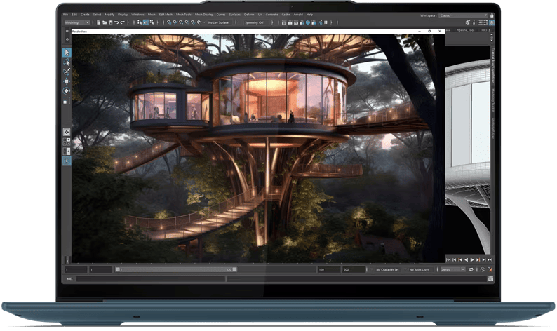Click the time range slider bar
The width and height of the screenshot is (557, 331).
coord(175,269)
